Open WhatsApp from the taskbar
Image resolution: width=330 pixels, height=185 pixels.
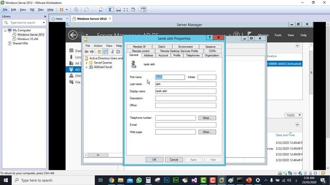139,180
